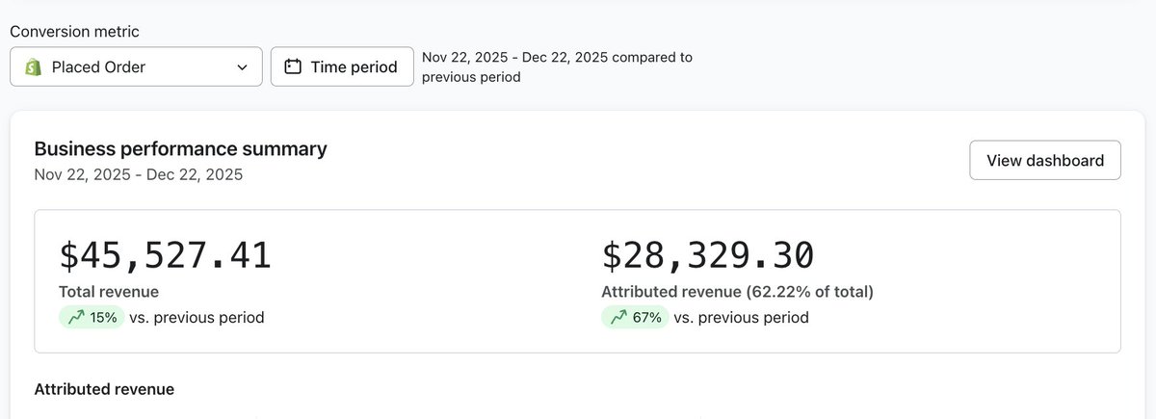Click the Attributed revenue (62.22% of total) label

738,292
